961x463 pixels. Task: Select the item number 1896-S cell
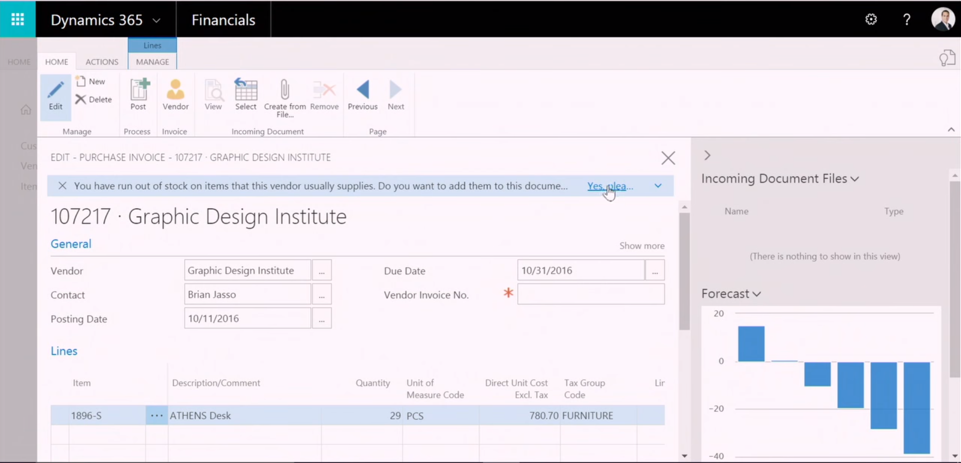pos(107,415)
